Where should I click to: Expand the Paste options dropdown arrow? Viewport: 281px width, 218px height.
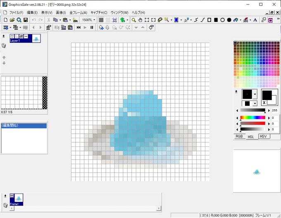(x=70, y=20)
